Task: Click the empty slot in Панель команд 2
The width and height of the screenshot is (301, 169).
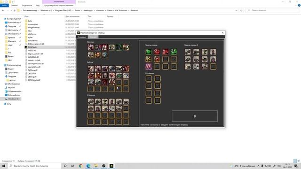Action: pos(213,67)
